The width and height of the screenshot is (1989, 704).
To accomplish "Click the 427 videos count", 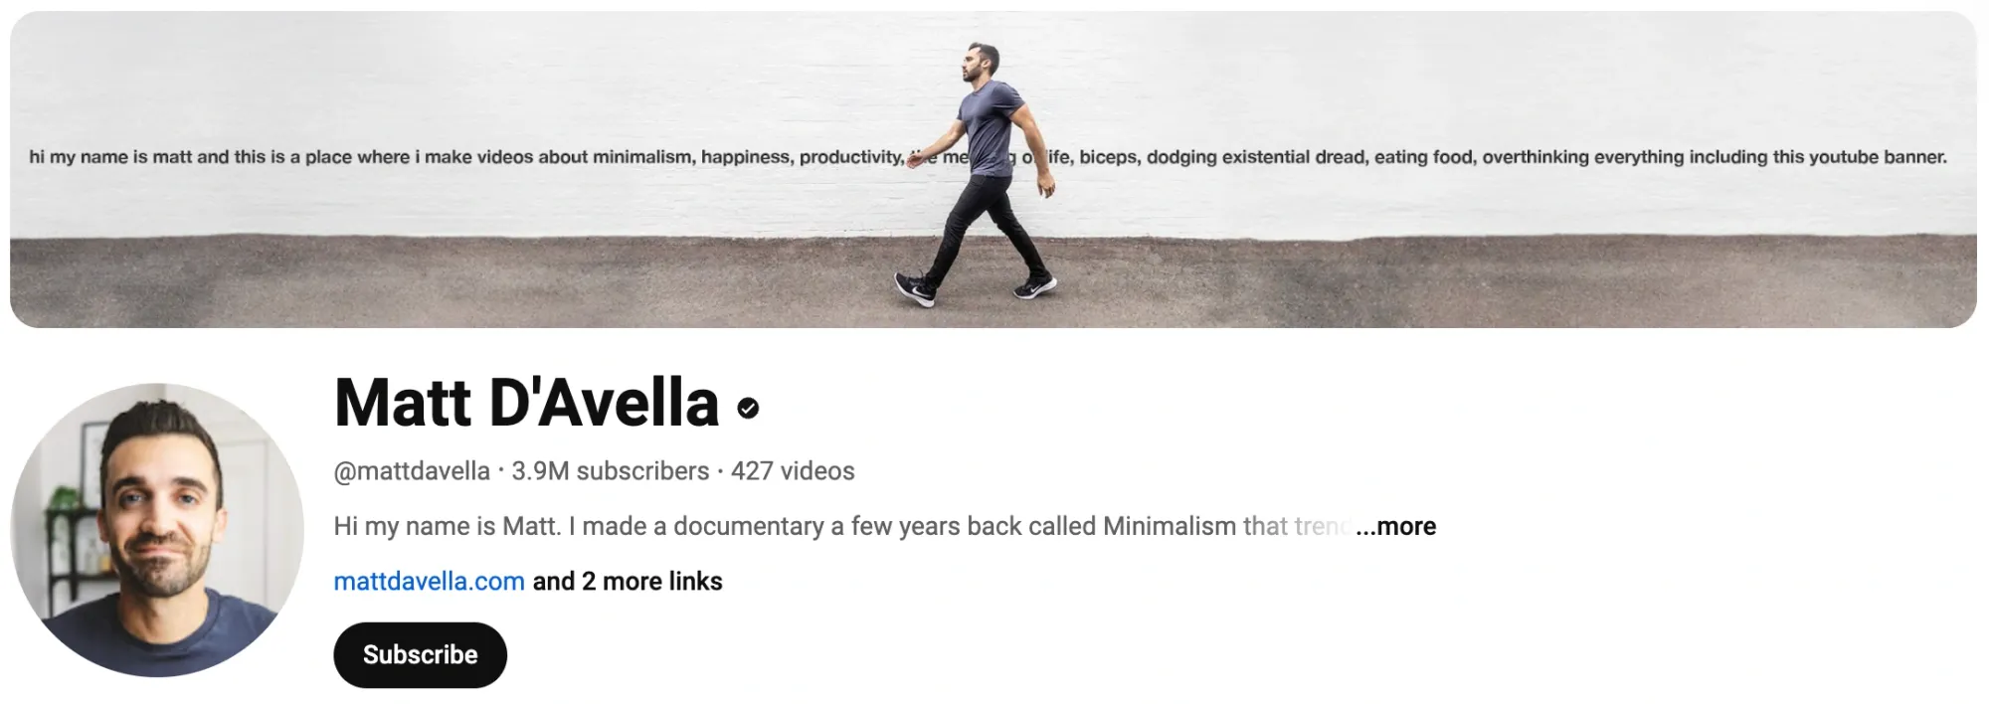I will [793, 471].
